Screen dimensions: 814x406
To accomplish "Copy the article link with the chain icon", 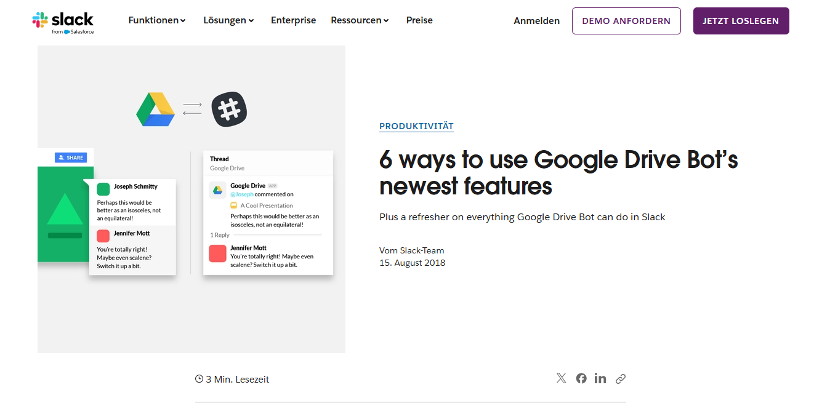I will tap(621, 379).
